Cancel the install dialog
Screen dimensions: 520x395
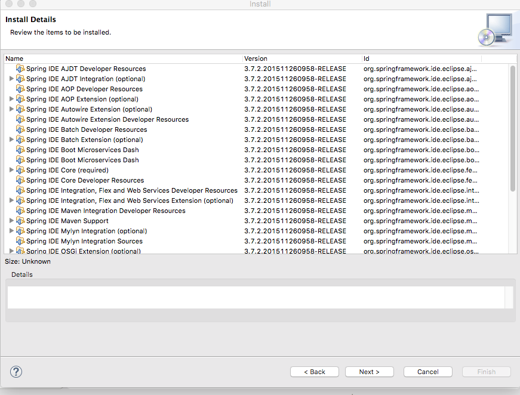point(428,372)
